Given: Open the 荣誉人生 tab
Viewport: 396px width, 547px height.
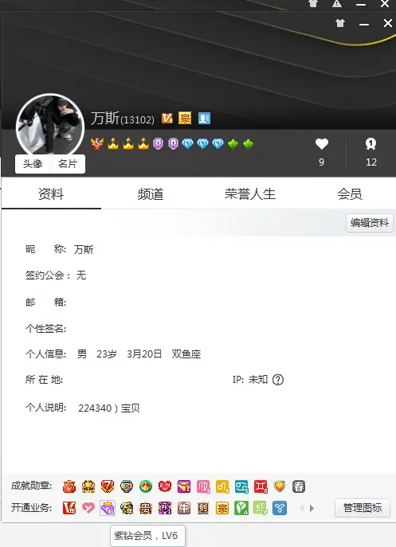Looking at the screenshot, I should point(250,194).
